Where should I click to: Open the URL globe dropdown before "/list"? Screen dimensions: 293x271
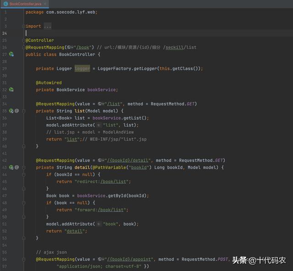point(101,104)
